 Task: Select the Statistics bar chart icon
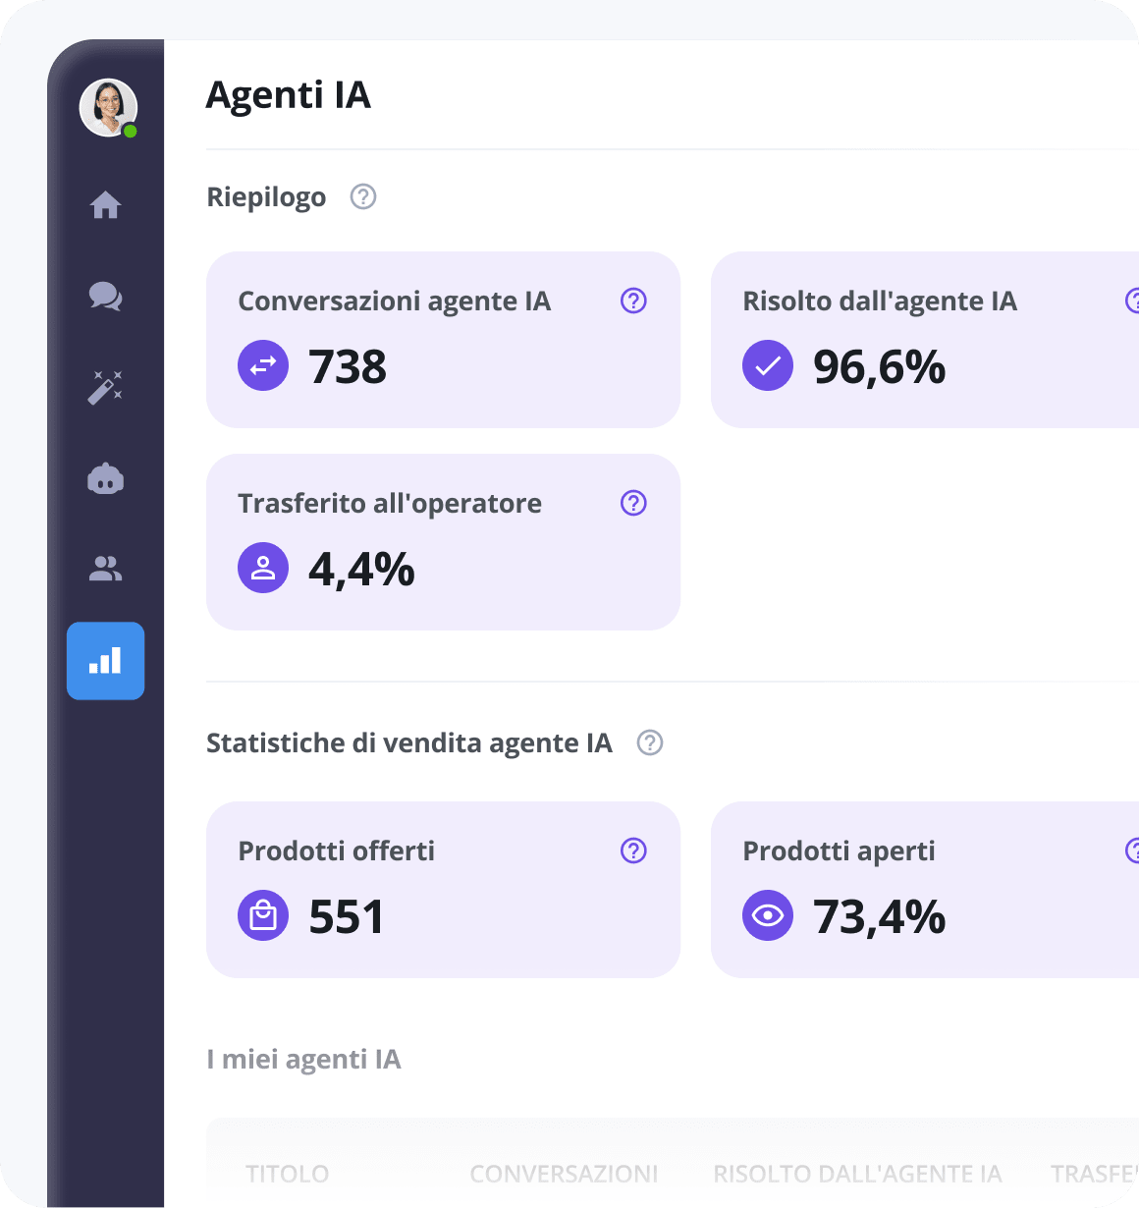[x=105, y=661]
